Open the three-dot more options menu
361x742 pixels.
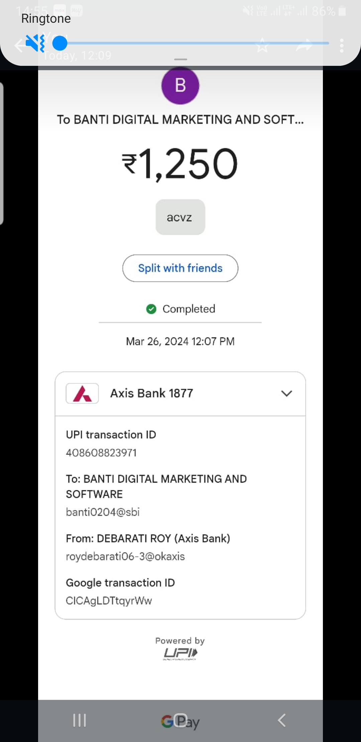pos(341,45)
